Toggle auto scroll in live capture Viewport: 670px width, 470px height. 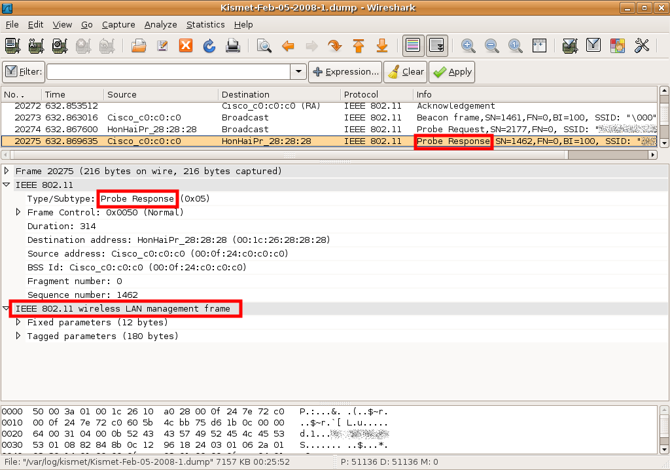click(436, 45)
